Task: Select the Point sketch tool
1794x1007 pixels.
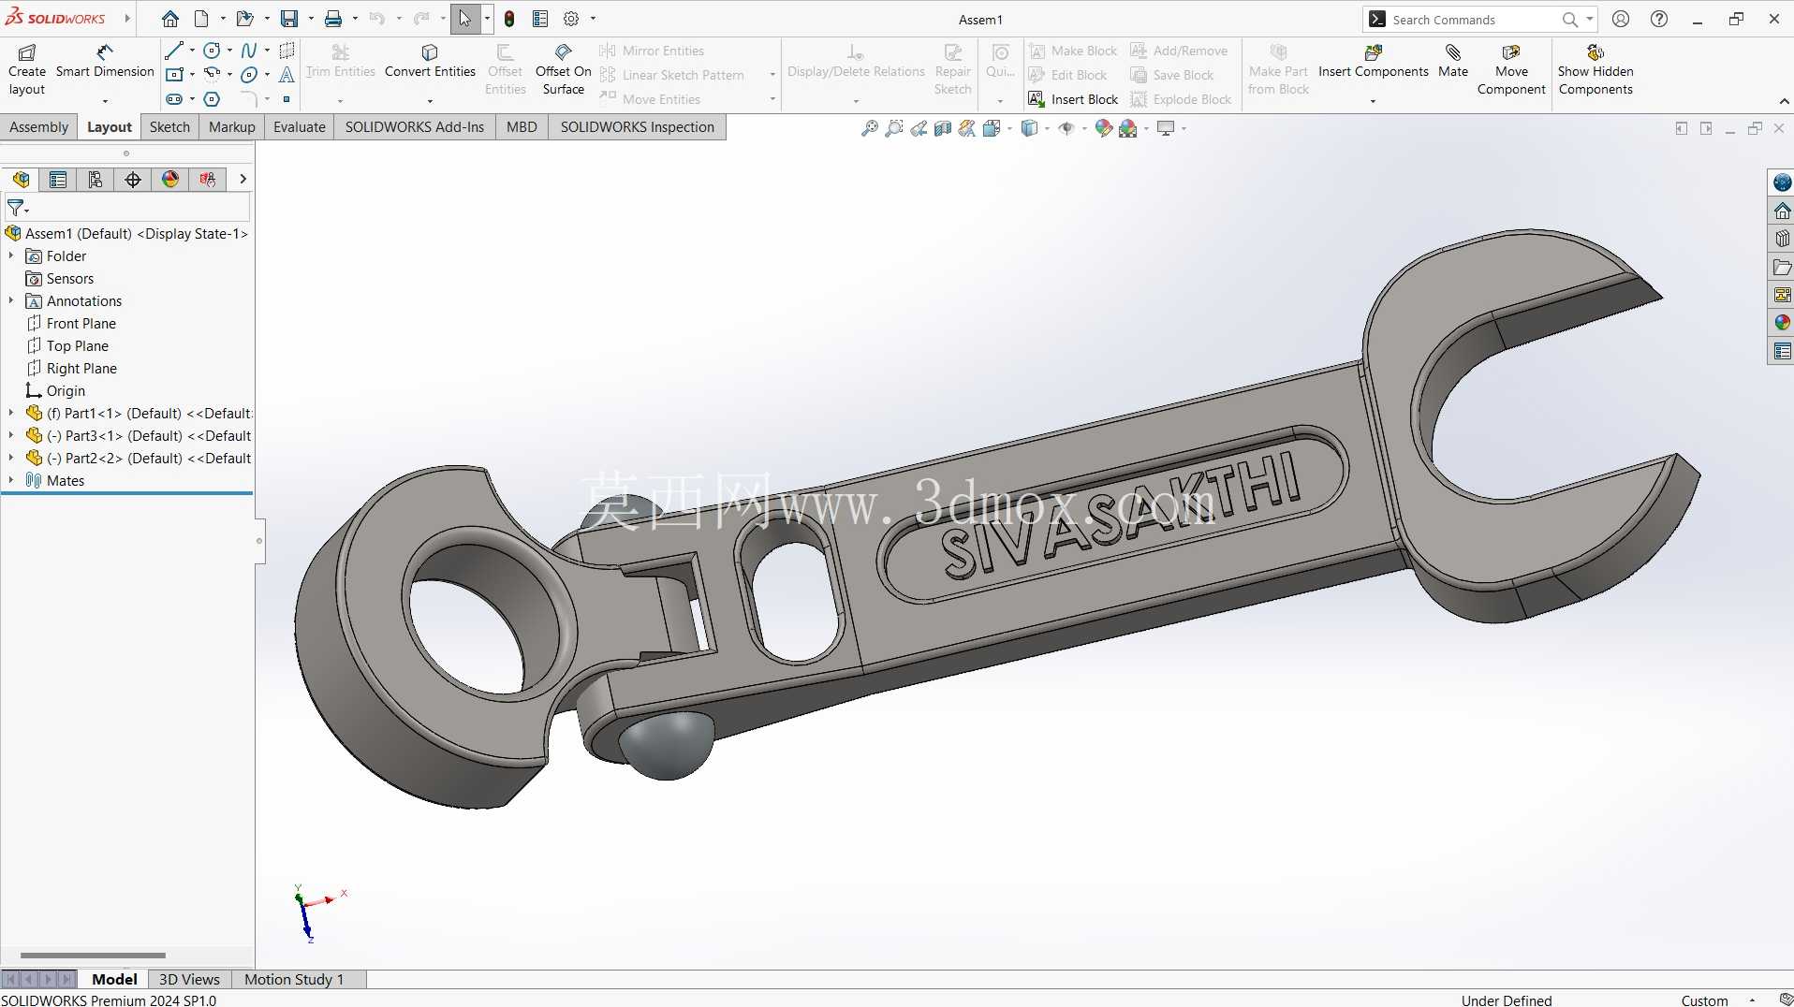Action: click(x=287, y=99)
